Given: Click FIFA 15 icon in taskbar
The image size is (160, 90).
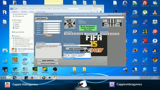Looking at the screenshot, I should [x=43, y=78].
